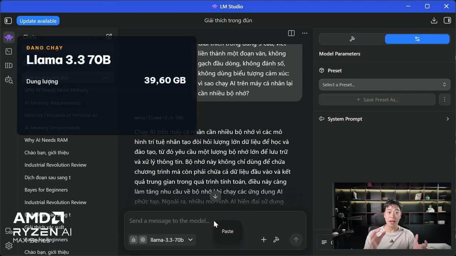Expand the System Prompt section

click(384, 119)
